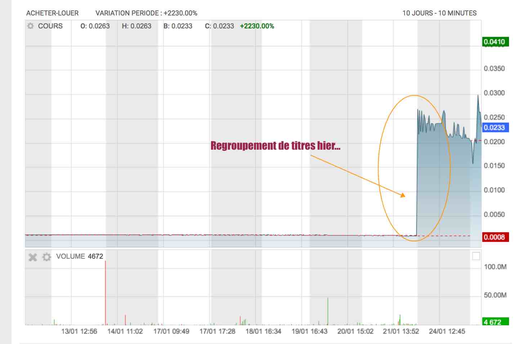Click the green +2230.00% variation next to C
Image resolution: width=518 pixels, height=344 pixels.
(257, 26)
